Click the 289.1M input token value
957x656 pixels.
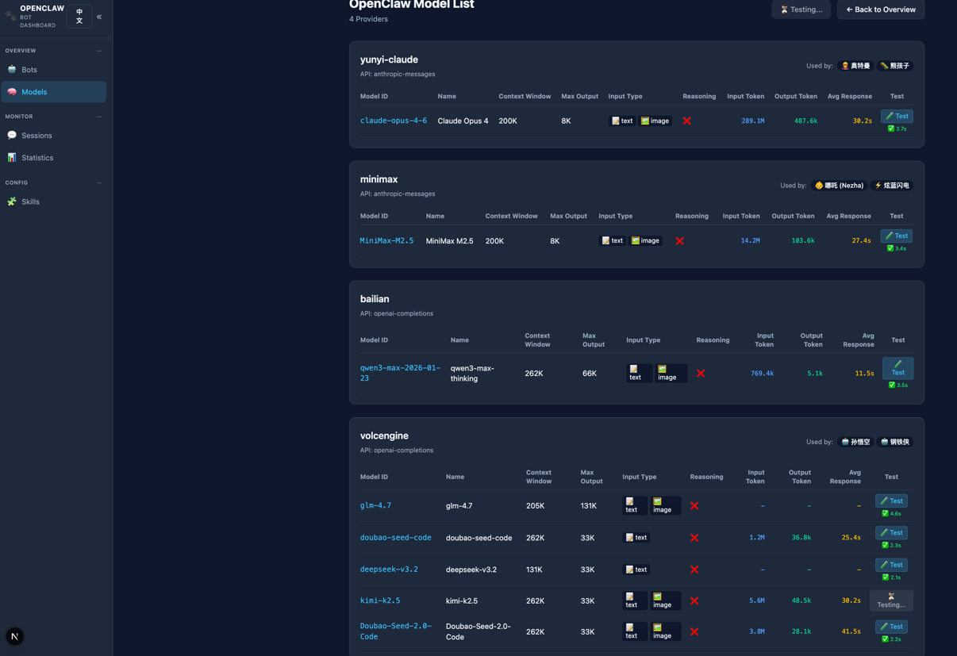click(x=753, y=121)
